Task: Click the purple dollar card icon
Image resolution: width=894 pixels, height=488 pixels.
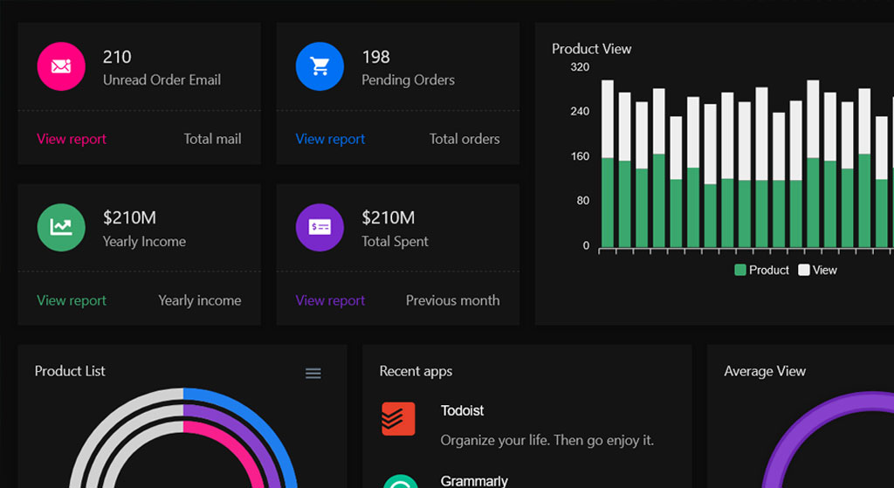Action: [x=320, y=228]
